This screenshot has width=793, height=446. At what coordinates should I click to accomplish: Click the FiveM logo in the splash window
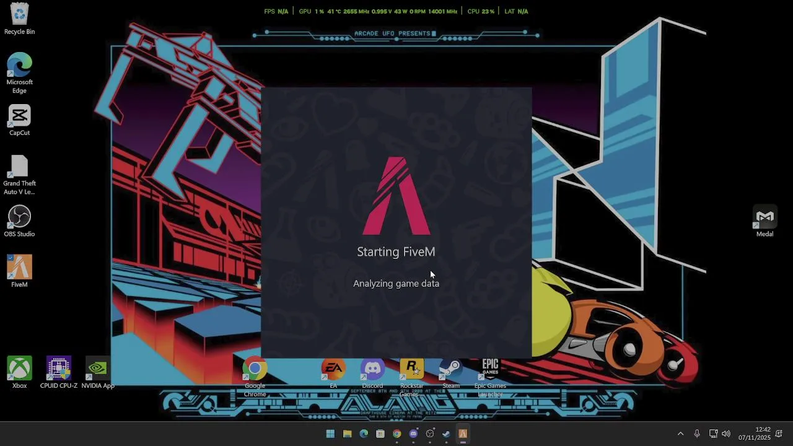[396, 196]
